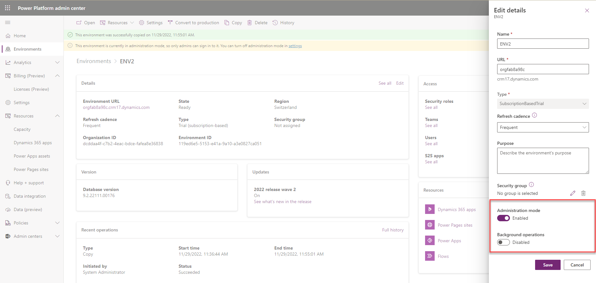Image resolution: width=596 pixels, height=283 pixels.
Task: Click the Help + support headset icon
Action: tap(8, 183)
